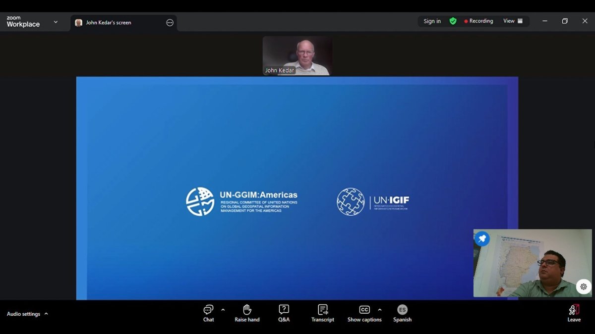Expand caption options arrow
Viewport: 595px width, 334px height.
[x=380, y=310]
